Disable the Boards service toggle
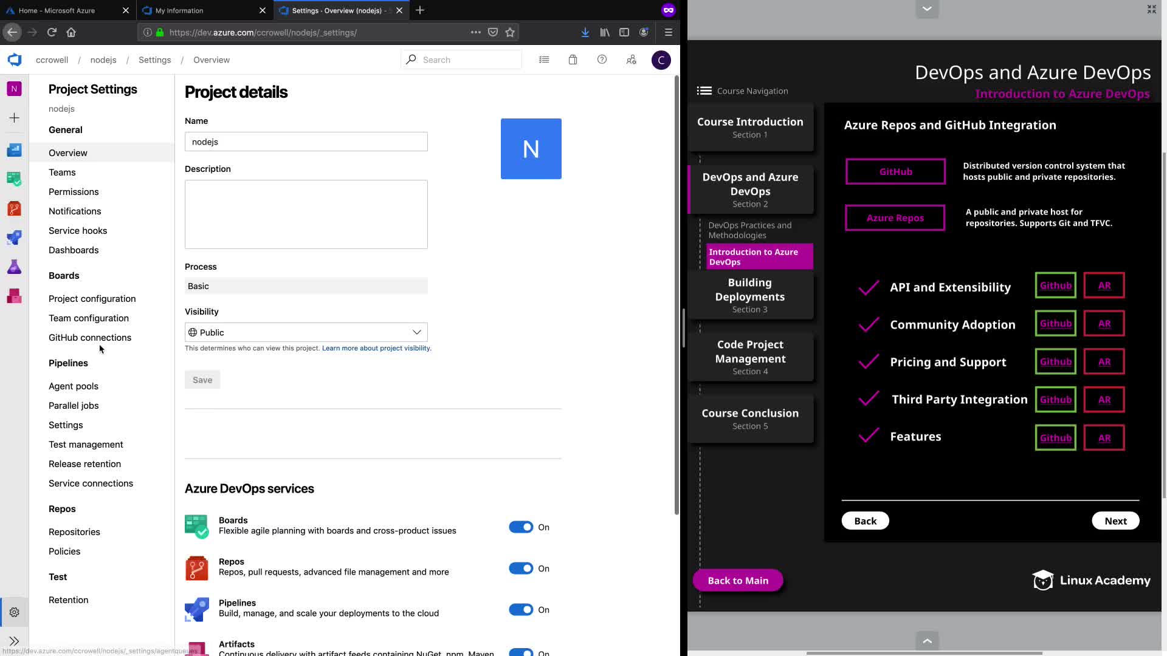 [x=521, y=527]
